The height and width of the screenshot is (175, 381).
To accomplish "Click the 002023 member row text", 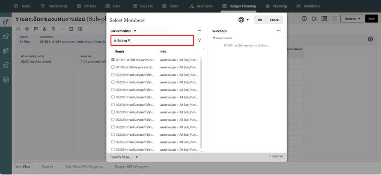I will 135,142.
